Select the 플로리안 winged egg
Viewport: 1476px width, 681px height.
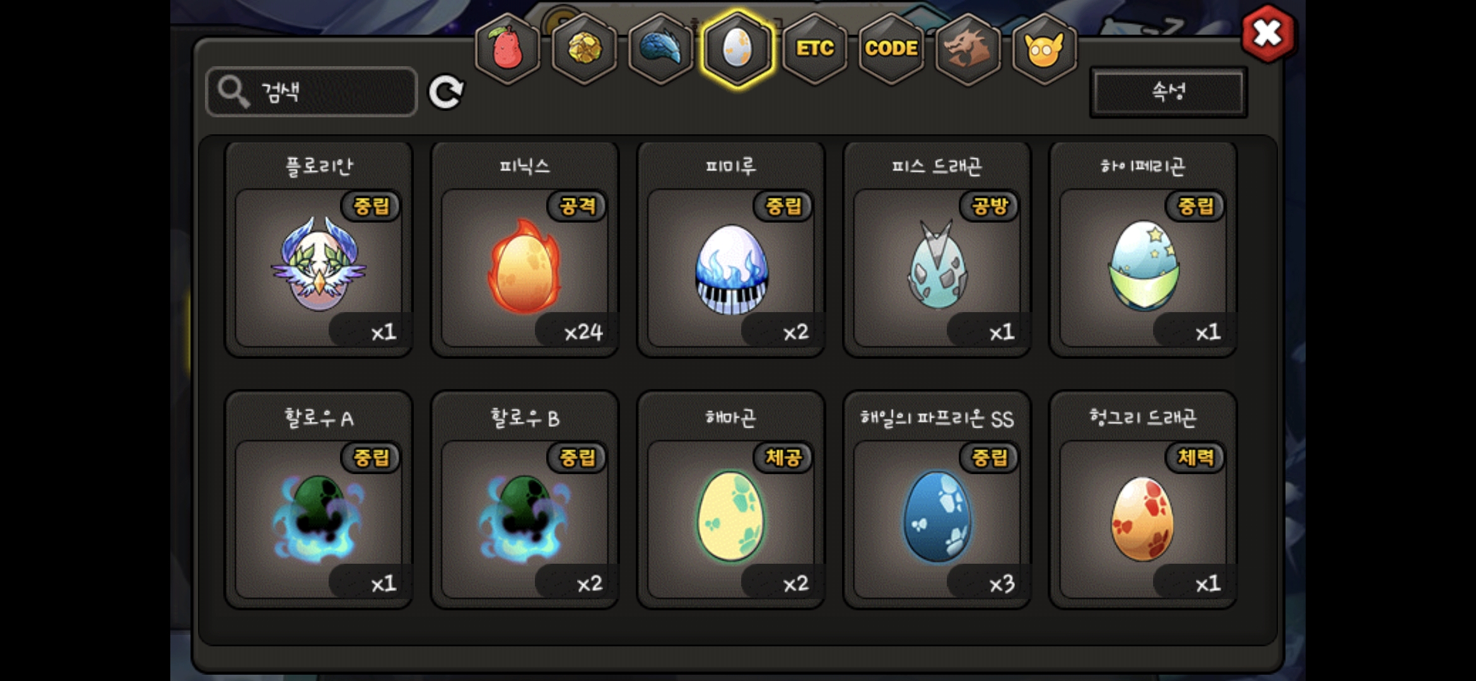point(319,250)
